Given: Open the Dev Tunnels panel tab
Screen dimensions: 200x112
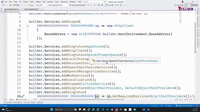Looking at the screenshot, I should 8,102.
